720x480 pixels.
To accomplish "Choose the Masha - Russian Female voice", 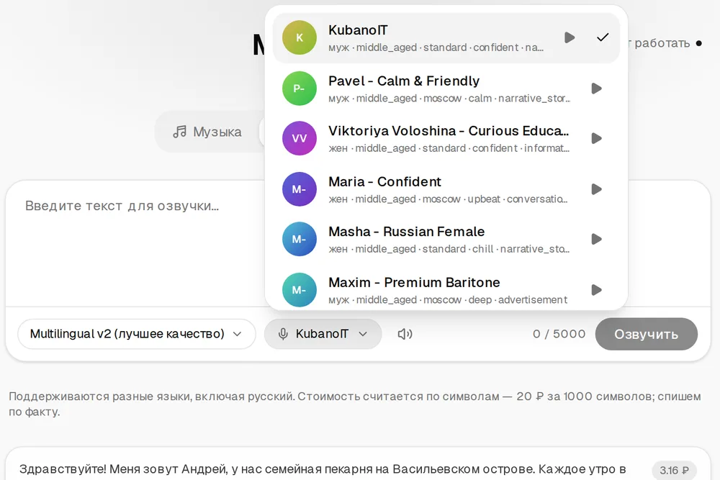I will point(446,239).
